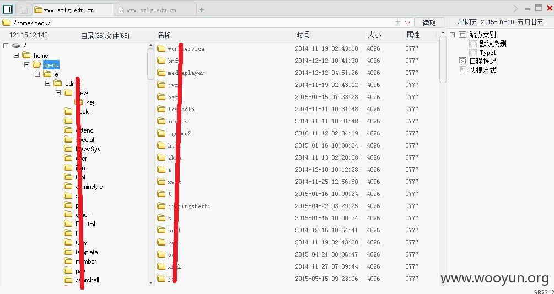Click the icon beside 日程提醒
554x294 pixels.
point(462,61)
